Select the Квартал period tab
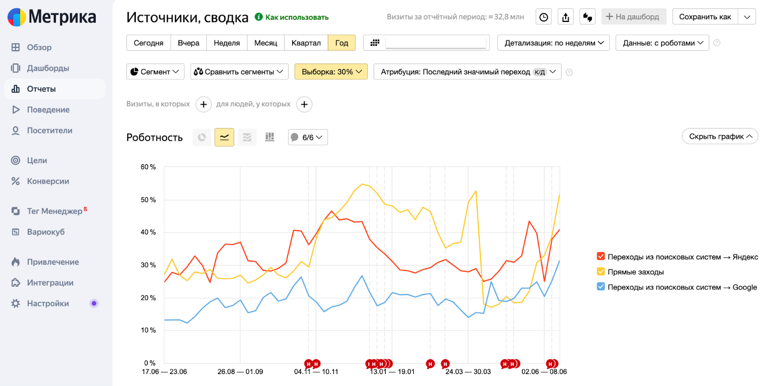765x386 pixels. point(306,43)
